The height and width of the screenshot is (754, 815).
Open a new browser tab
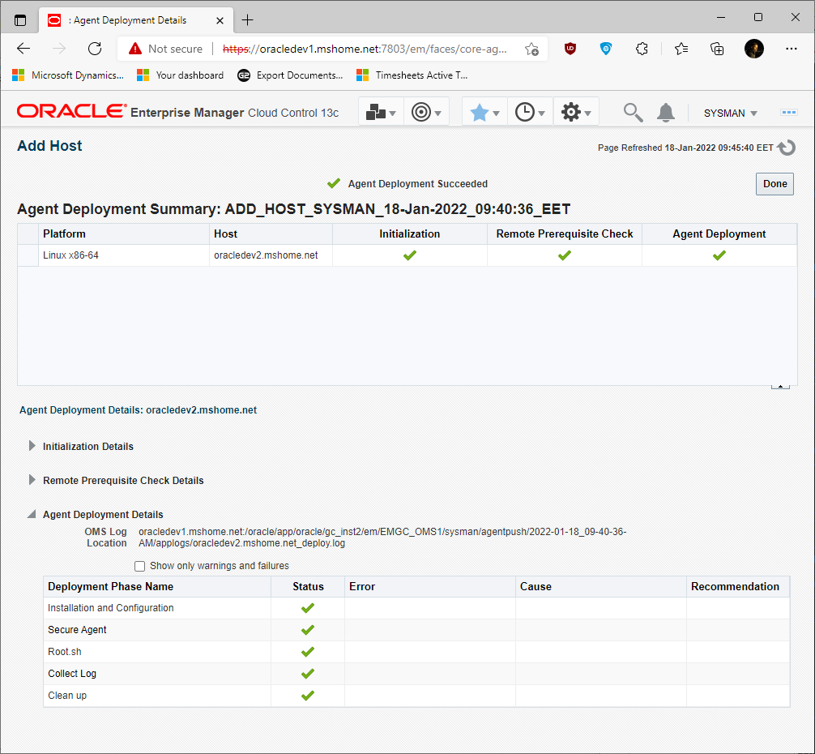coord(247,20)
